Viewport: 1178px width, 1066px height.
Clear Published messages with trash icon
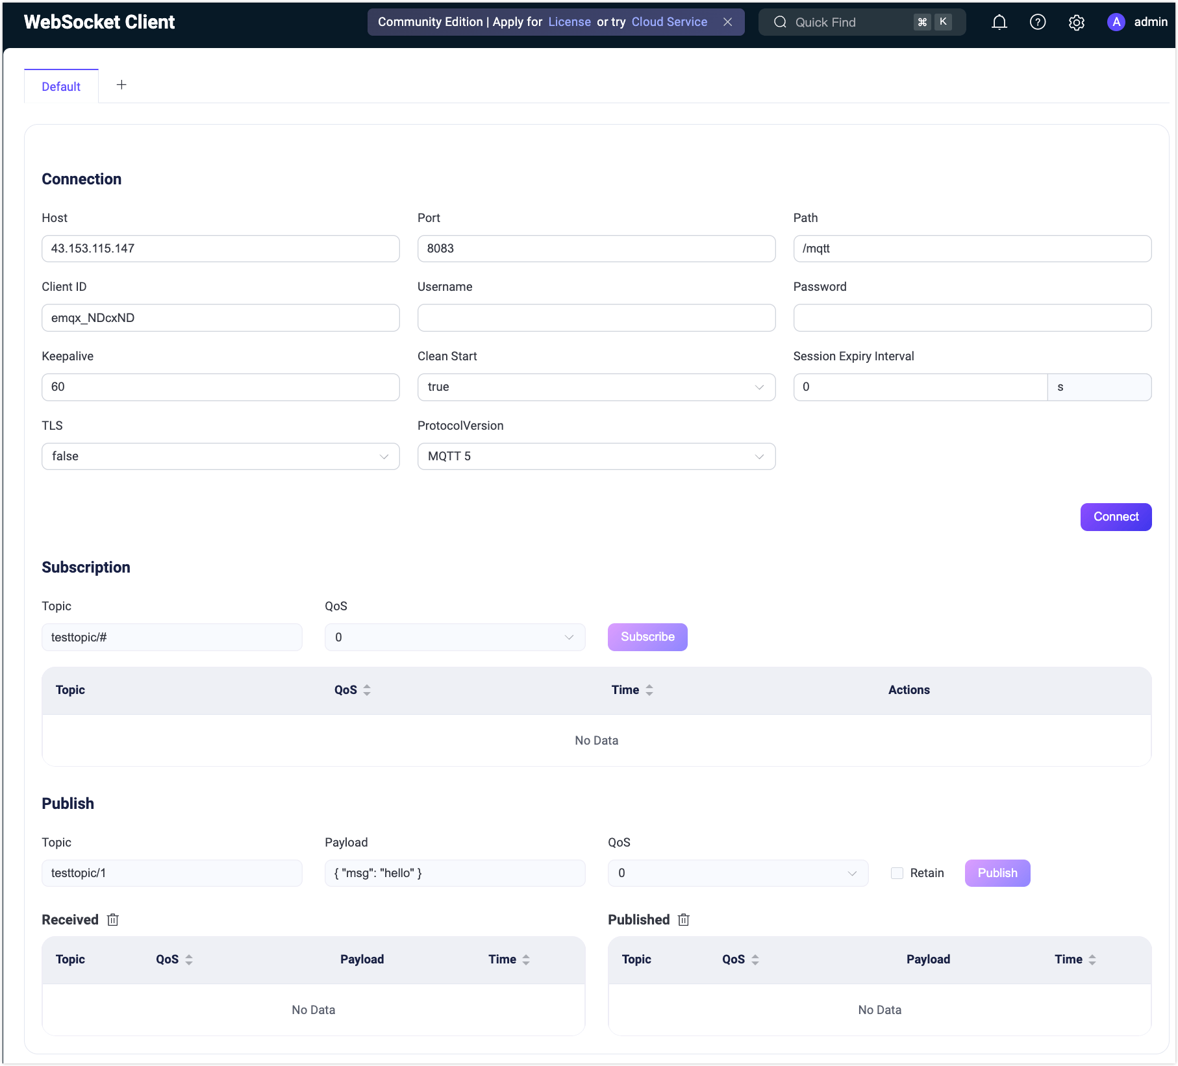(x=683, y=920)
